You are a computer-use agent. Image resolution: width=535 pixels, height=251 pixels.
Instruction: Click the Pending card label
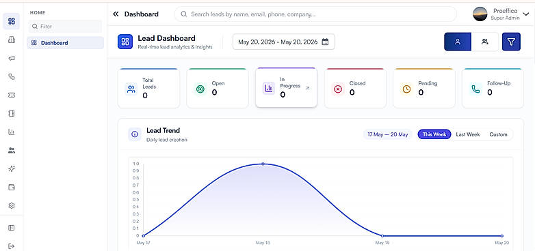click(x=428, y=83)
